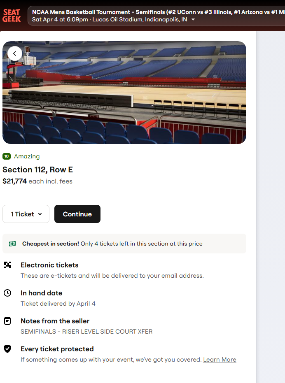The image size is (285, 383).
Task: Click the green 10 Amazing score badge
Action: coord(7,156)
